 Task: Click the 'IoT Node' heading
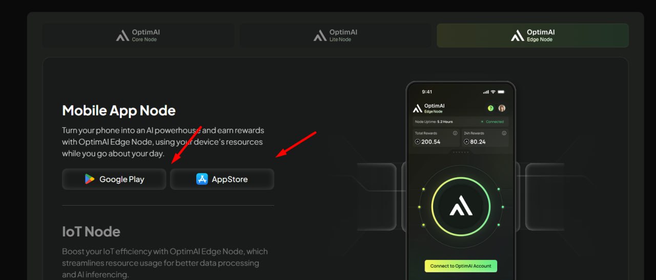click(91, 231)
